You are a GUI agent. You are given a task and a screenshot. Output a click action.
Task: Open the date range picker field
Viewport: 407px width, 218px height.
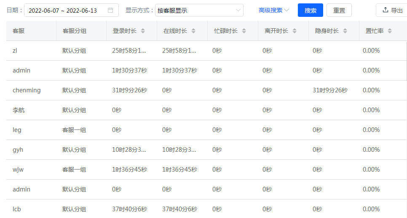(67, 11)
